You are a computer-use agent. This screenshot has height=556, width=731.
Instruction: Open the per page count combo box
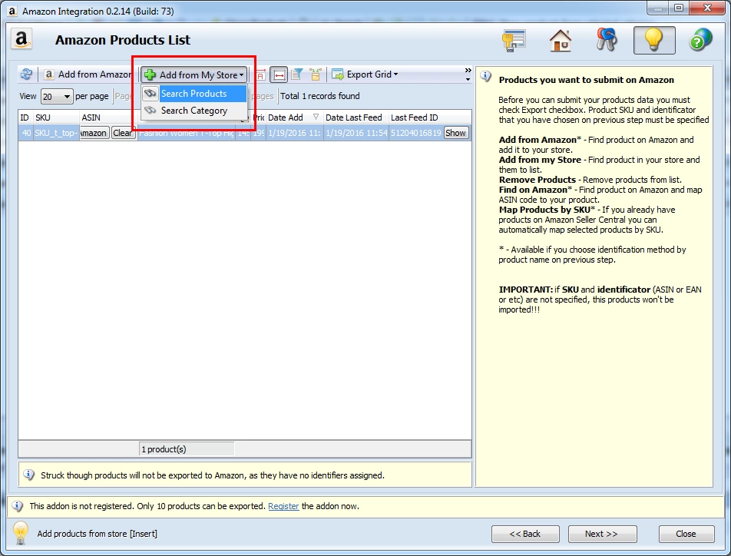(56, 96)
